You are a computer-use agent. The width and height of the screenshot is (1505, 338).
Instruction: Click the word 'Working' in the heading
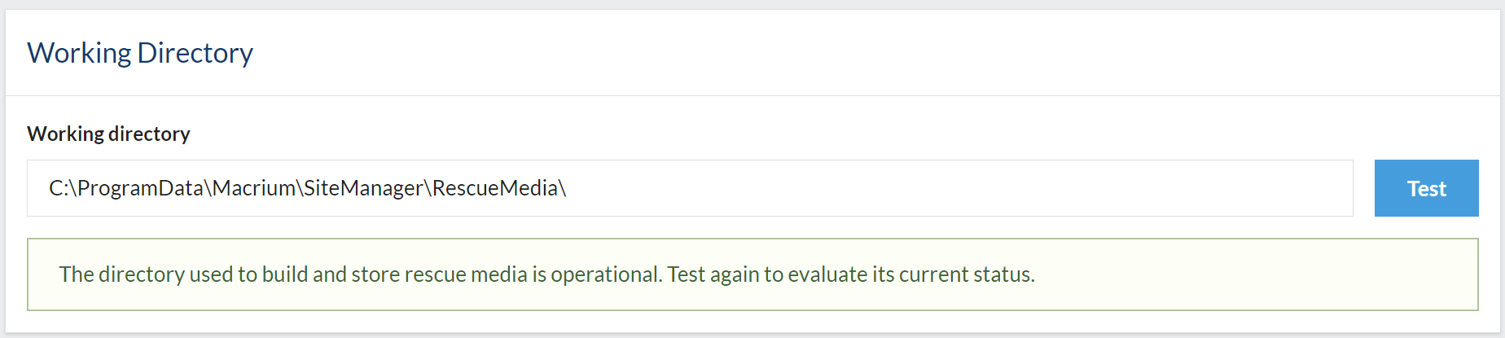click(79, 53)
